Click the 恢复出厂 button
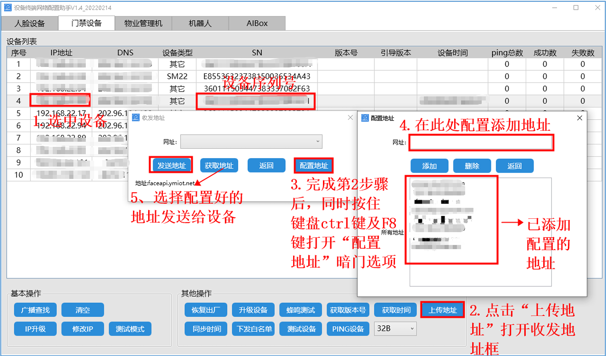The image size is (606, 356). tap(206, 310)
